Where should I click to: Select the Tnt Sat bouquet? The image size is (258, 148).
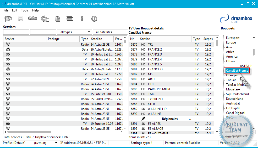coord(231,80)
